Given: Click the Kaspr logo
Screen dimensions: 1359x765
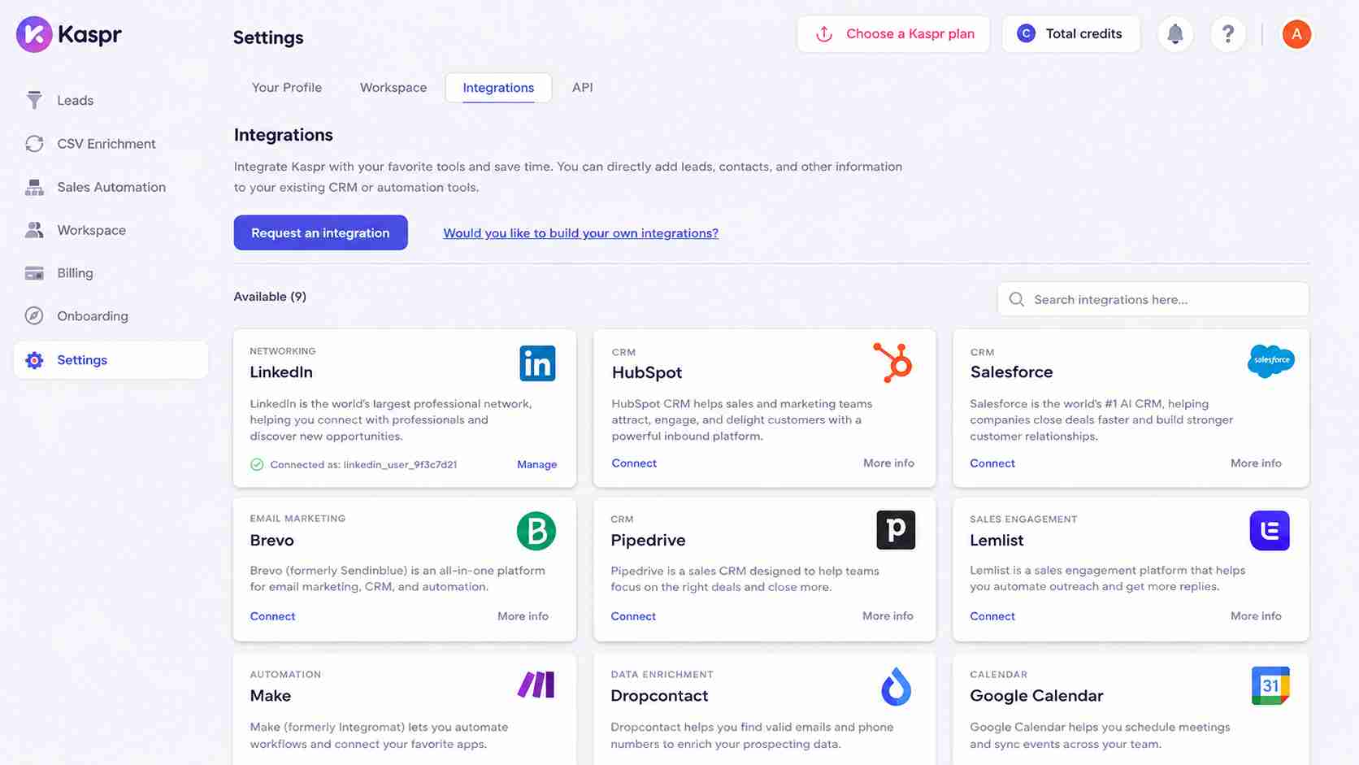Looking at the screenshot, I should pyautogui.click(x=69, y=34).
